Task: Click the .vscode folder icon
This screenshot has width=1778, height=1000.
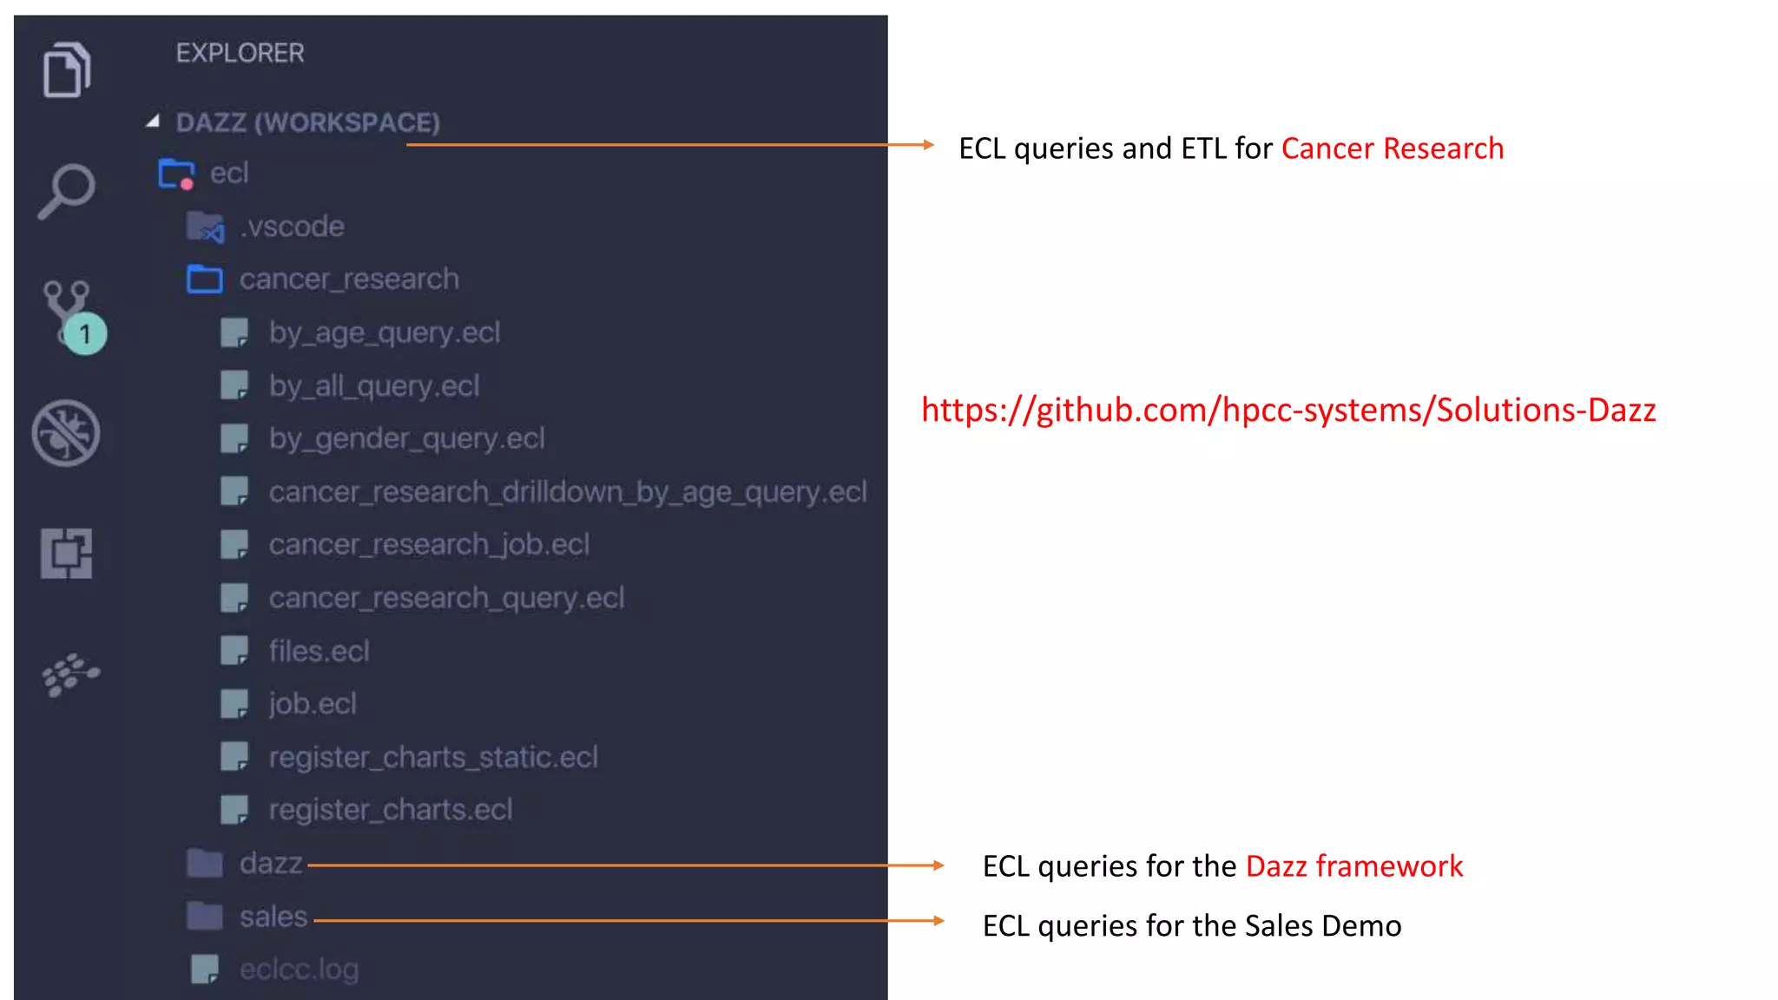Action: [x=206, y=227]
